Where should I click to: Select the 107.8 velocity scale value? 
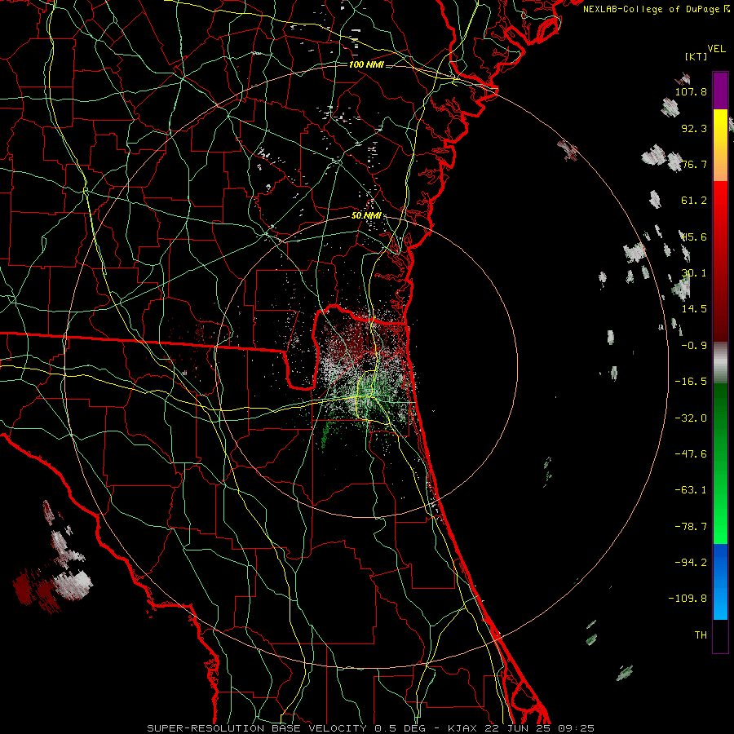point(691,91)
